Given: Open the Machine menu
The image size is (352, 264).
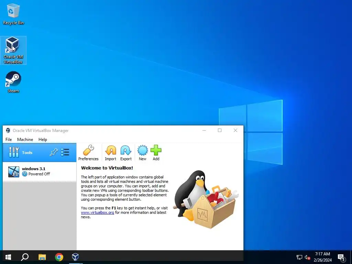Looking at the screenshot, I should pyautogui.click(x=25, y=140).
